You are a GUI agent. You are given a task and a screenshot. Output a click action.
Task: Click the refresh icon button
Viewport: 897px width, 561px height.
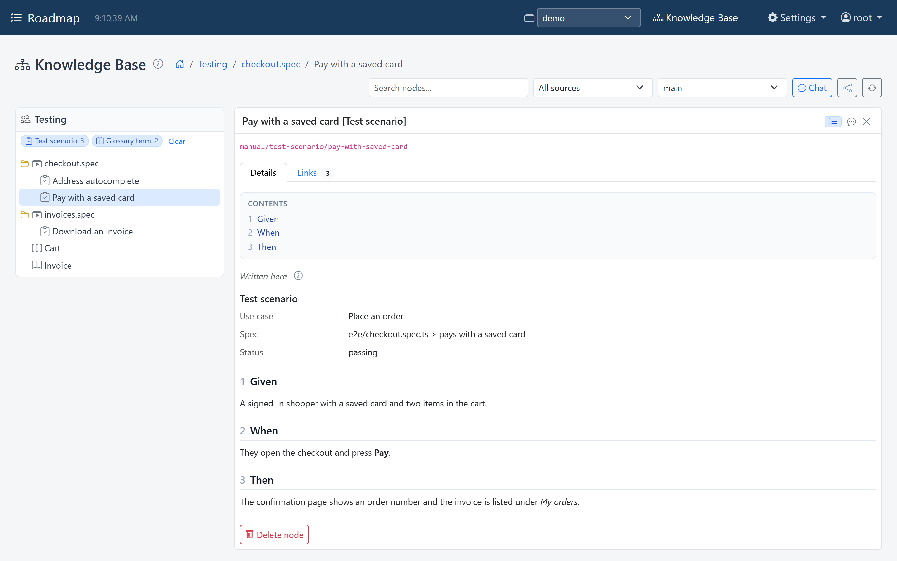[872, 88]
